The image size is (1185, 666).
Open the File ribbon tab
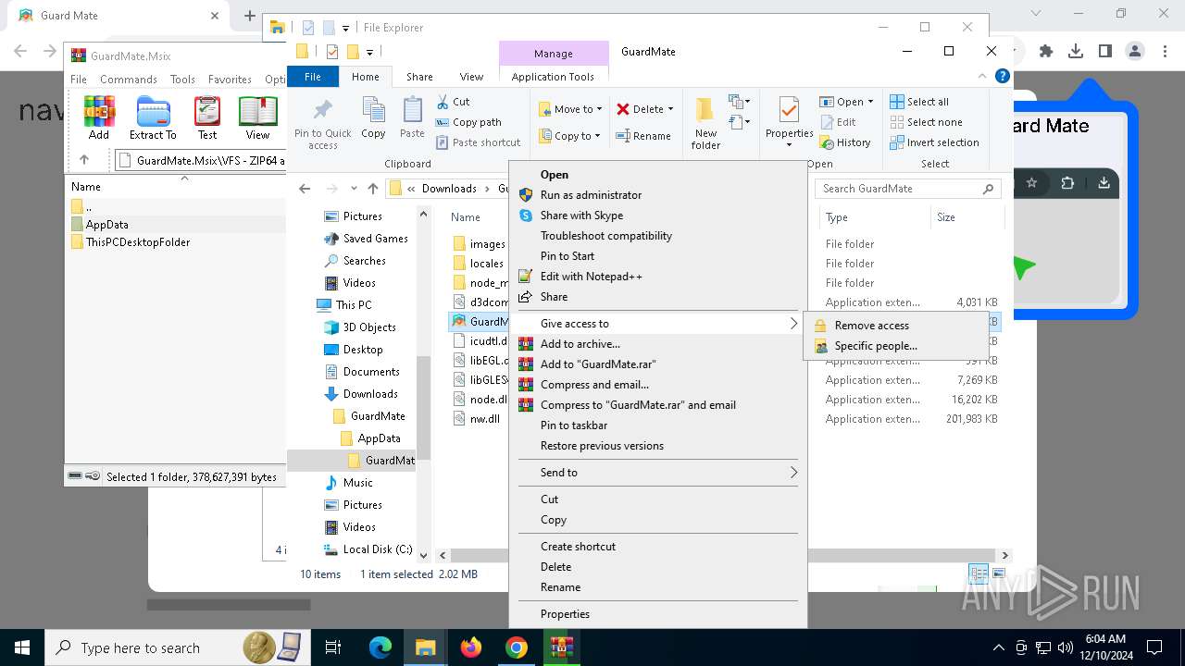[x=313, y=77]
